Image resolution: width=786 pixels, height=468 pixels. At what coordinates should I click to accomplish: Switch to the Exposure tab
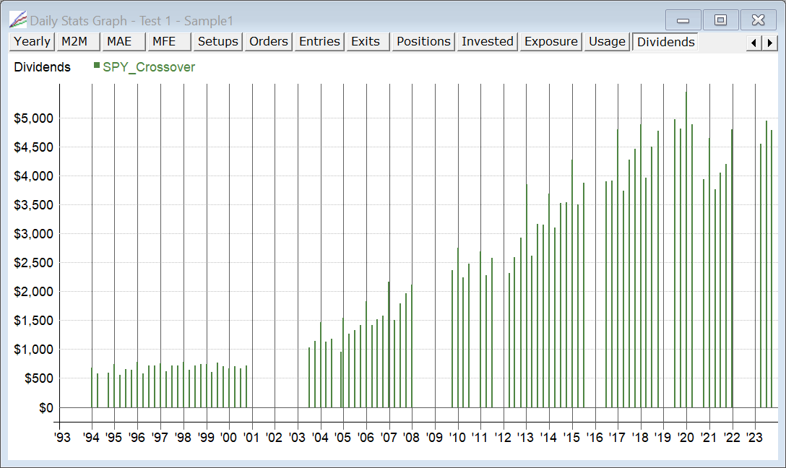point(551,42)
